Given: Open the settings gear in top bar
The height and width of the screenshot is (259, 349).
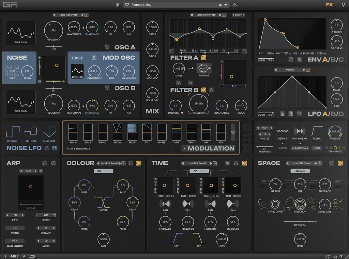Looking at the screenshot, I should pyautogui.click(x=343, y=5).
